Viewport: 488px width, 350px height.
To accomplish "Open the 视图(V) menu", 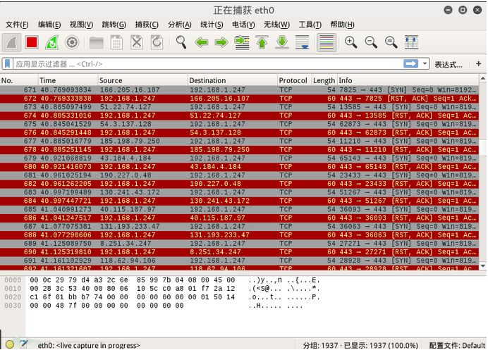I will [82, 25].
